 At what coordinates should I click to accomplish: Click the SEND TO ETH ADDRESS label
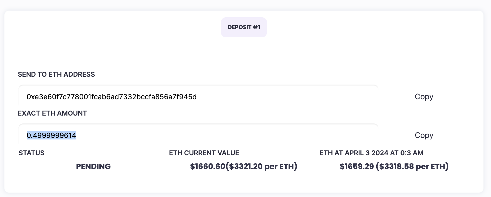56,74
